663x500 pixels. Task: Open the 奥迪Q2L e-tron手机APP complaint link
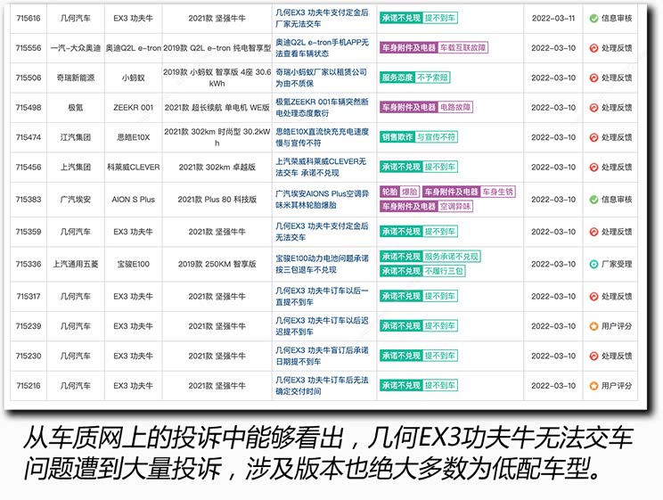322,48
